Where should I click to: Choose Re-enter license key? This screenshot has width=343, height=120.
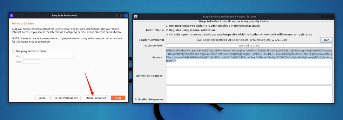[x=66, y=98]
